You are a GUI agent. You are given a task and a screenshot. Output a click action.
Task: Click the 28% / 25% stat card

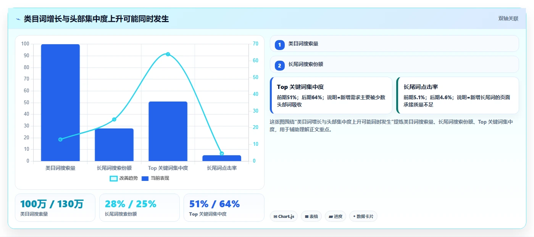click(x=139, y=208)
